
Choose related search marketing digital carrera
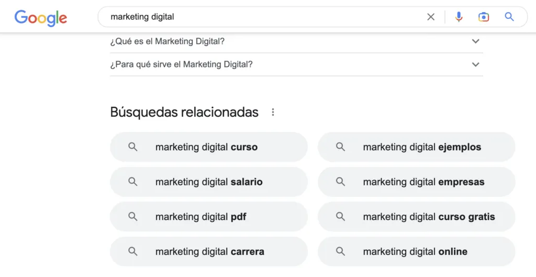coord(208,251)
